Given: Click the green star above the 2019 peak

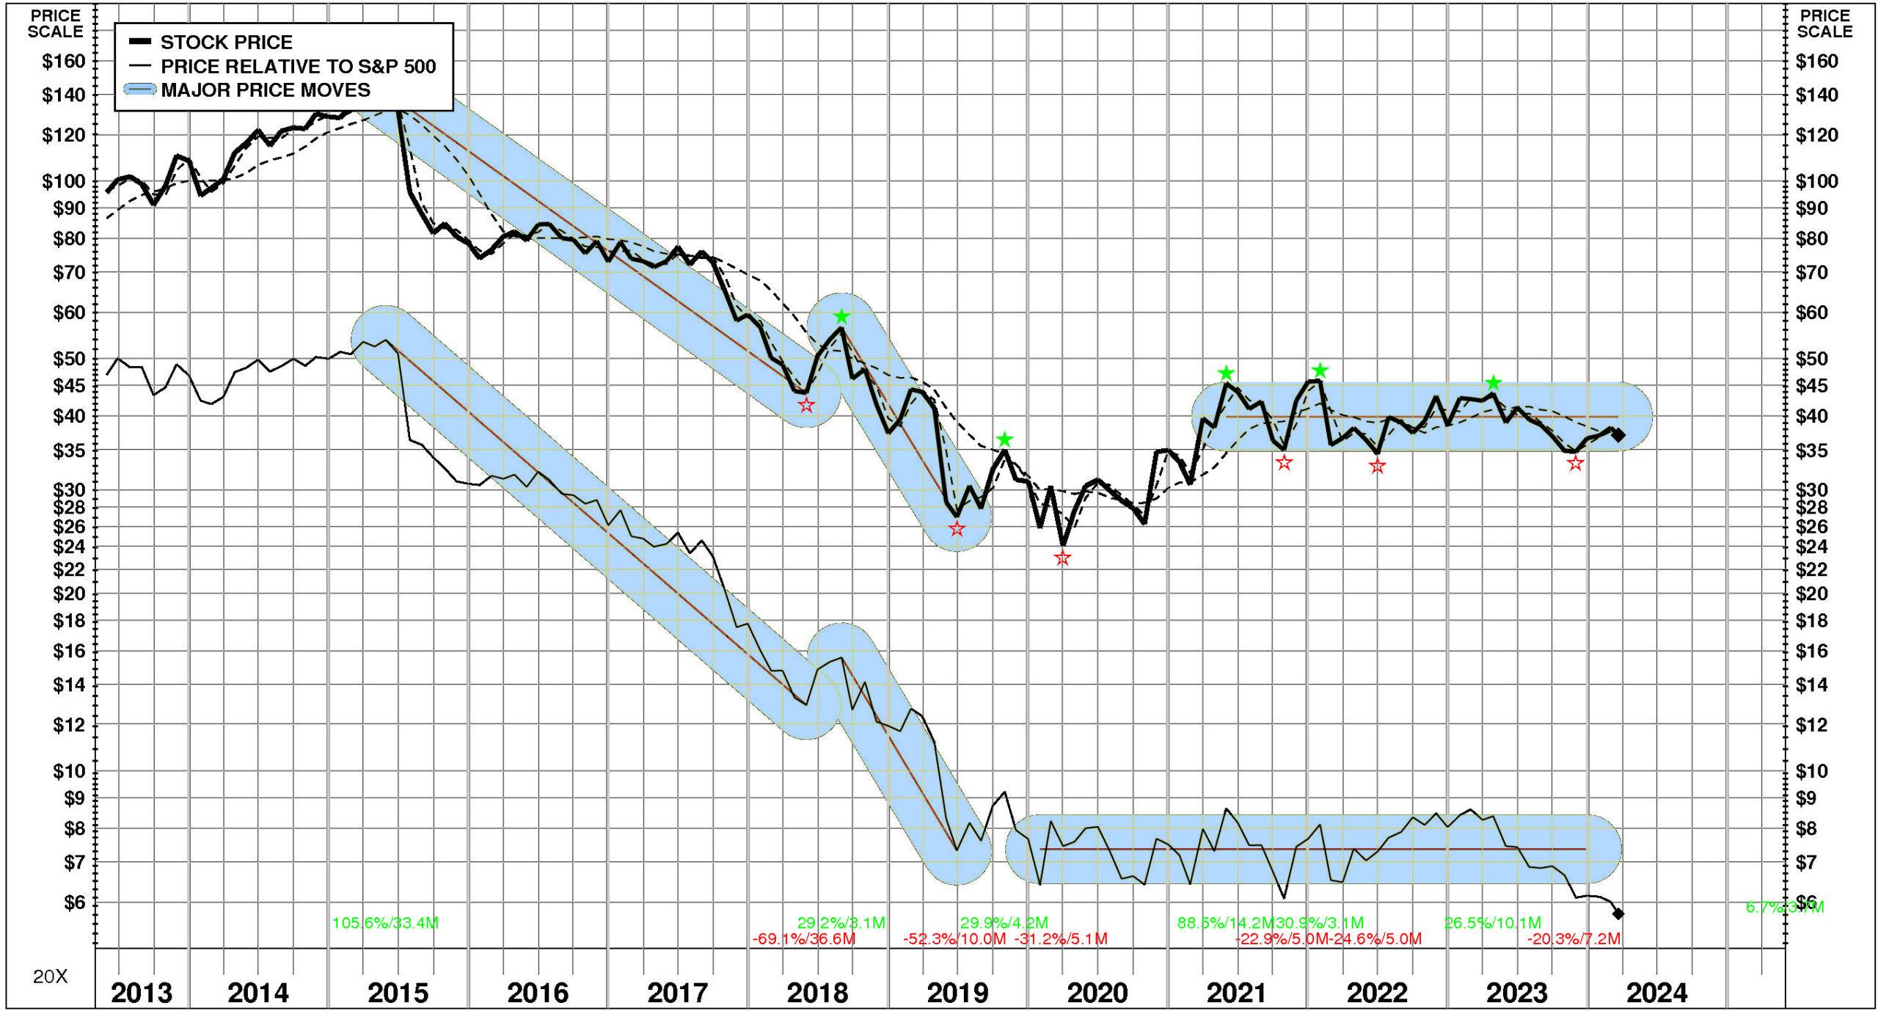Looking at the screenshot, I should [x=1004, y=440].
